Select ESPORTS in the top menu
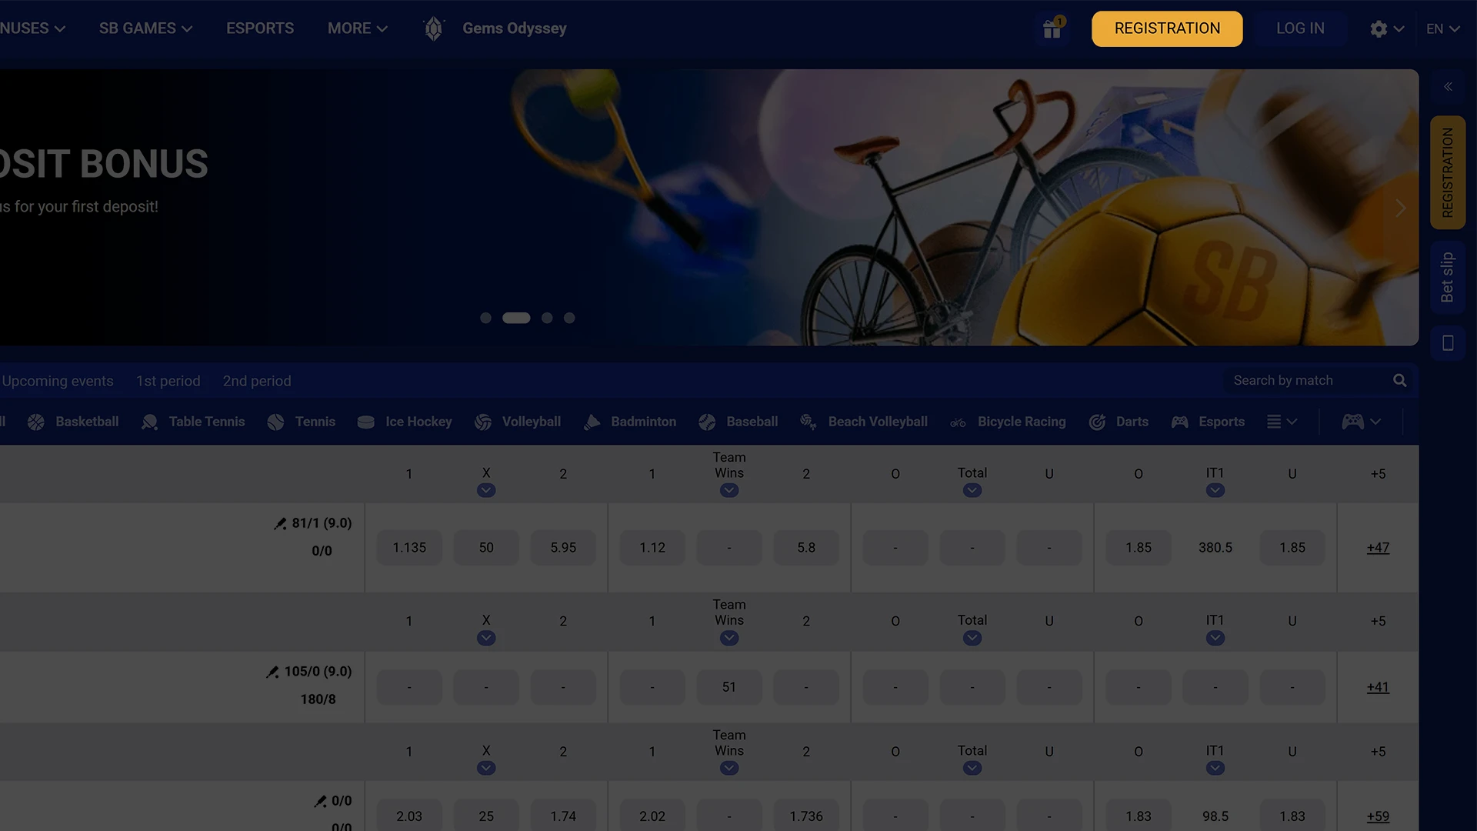The height and width of the screenshot is (831, 1477). 259,28
